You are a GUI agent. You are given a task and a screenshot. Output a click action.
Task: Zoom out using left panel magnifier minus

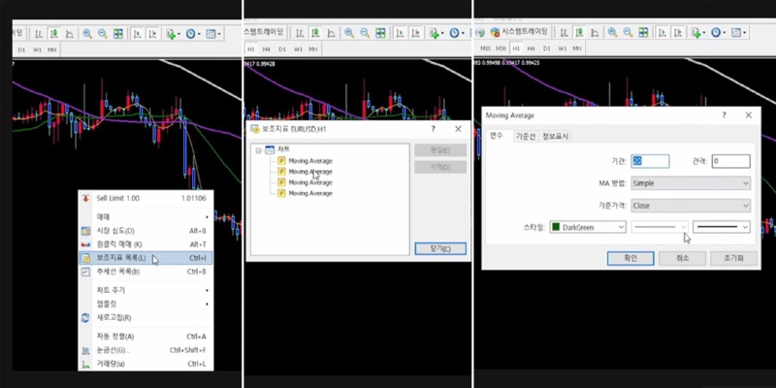pos(103,34)
